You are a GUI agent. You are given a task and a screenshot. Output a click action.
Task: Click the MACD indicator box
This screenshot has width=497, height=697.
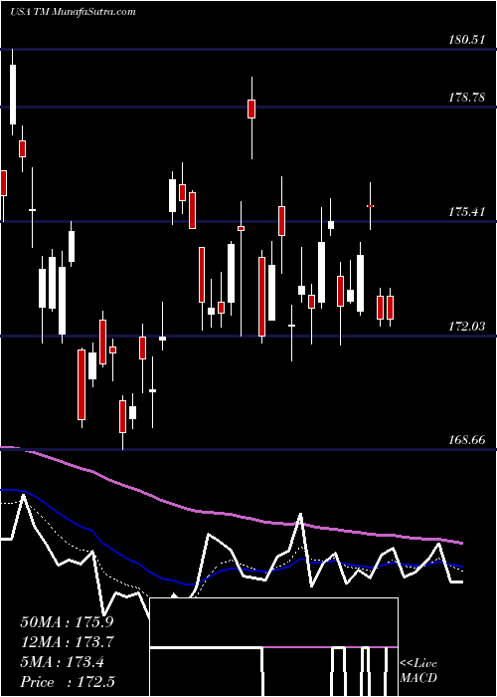tap(273, 647)
